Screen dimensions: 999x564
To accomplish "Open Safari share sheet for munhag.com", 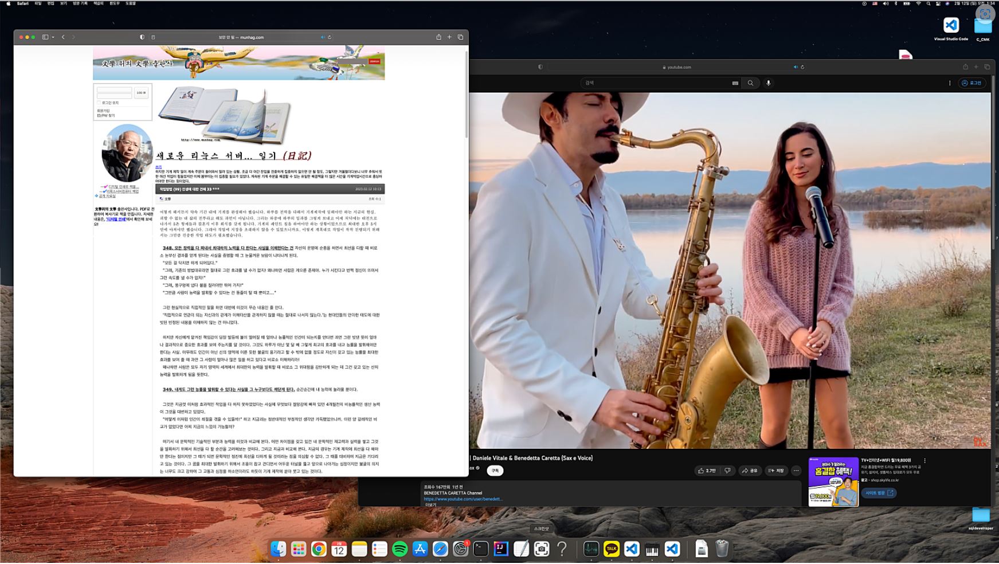I will (438, 37).
